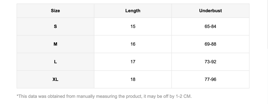The width and height of the screenshot is (268, 104).
Task: Select the L size cell
Action: [x=55, y=62]
